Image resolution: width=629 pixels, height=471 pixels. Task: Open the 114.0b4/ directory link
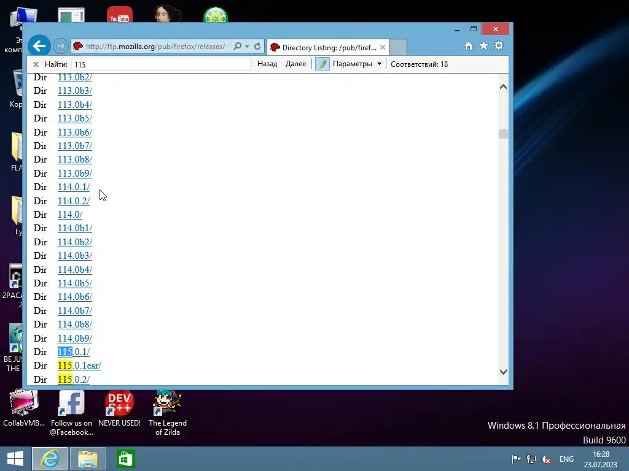74,270
